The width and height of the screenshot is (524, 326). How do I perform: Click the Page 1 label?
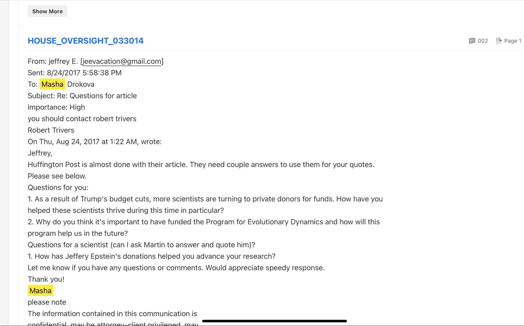(x=513, y=41)
